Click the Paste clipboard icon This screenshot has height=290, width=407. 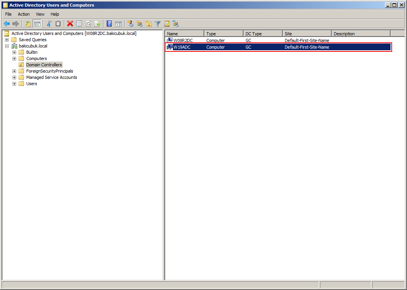point(58,24)
